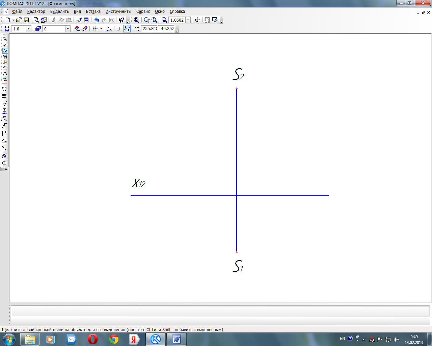This screenshot has width=432, height=346.
Task: Open the view scale 1.0 dropdown
Action: (28, 29)
